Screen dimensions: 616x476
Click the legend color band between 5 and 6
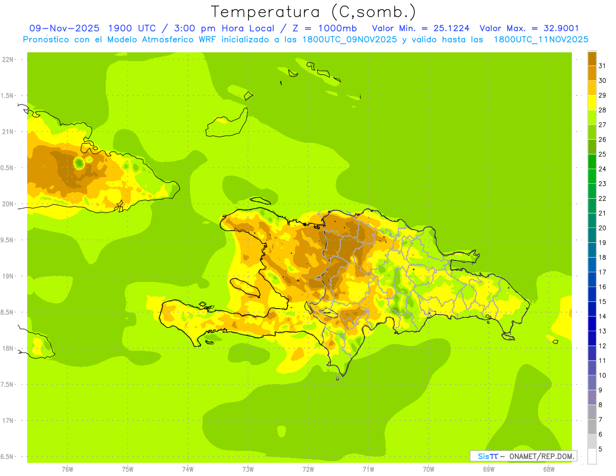pyautogui.click(x=592, y=442)
